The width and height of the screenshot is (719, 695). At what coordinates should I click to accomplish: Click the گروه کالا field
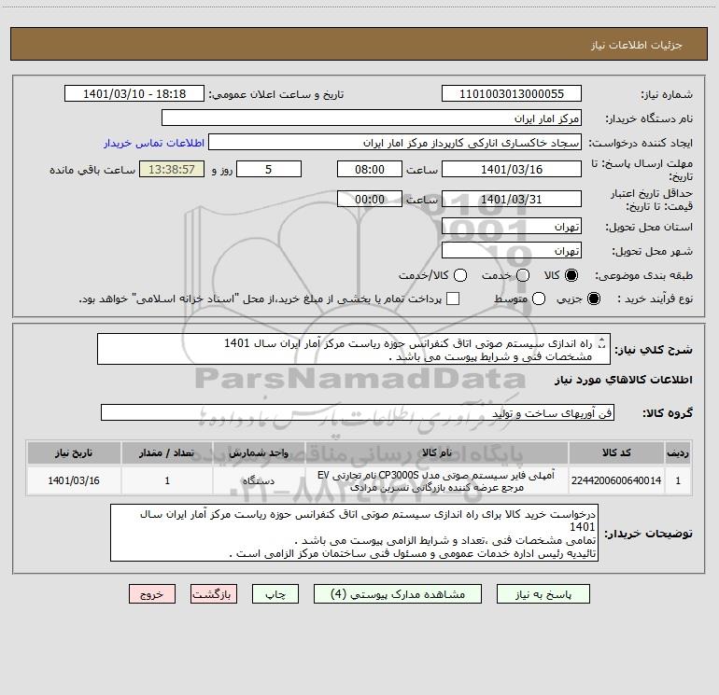tap(358, 412)
